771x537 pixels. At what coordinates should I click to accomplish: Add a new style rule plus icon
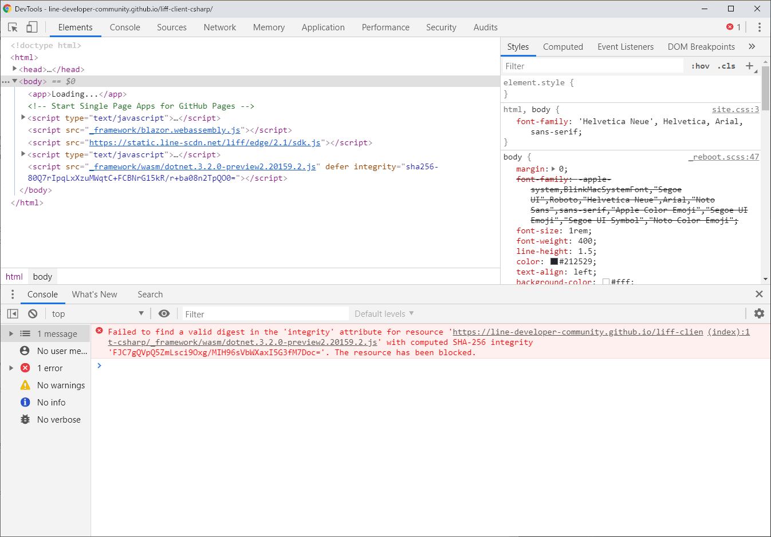click(749, 66)
